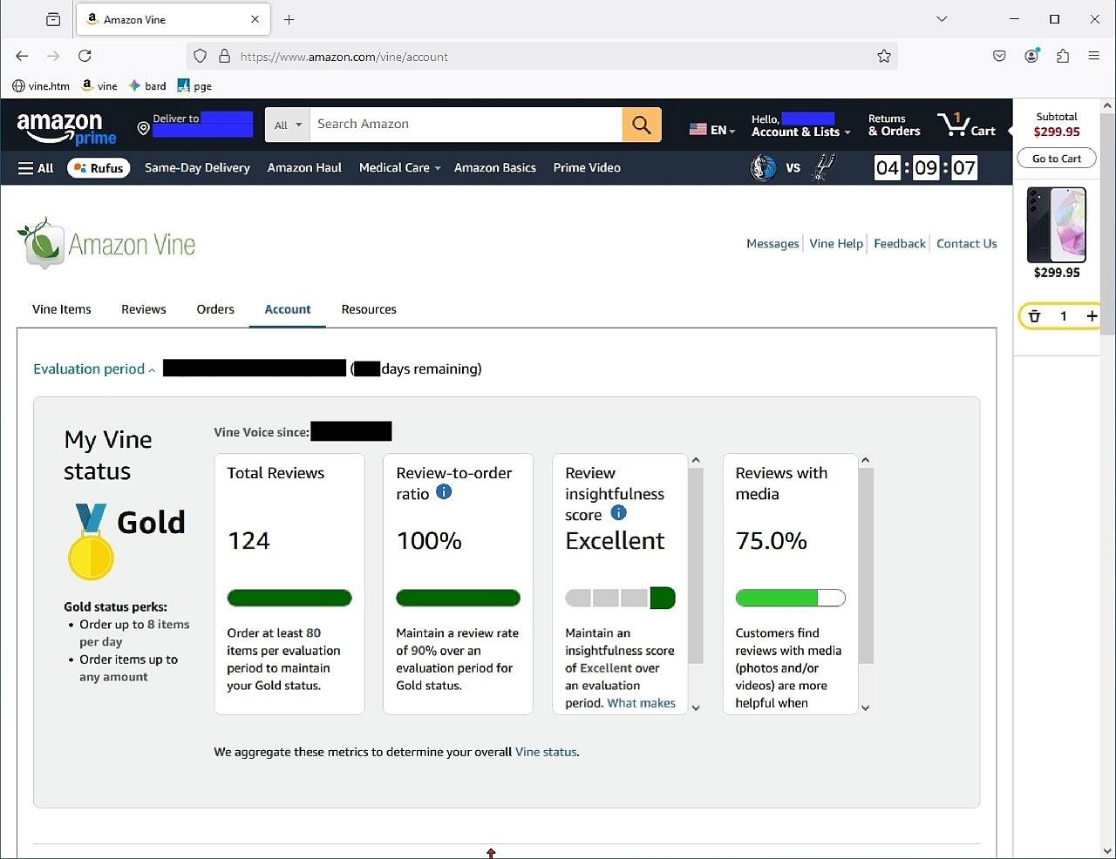Open Vine Messages link
The width and height of the screenshot is (1116, 859).
click(x=772, y=244)
